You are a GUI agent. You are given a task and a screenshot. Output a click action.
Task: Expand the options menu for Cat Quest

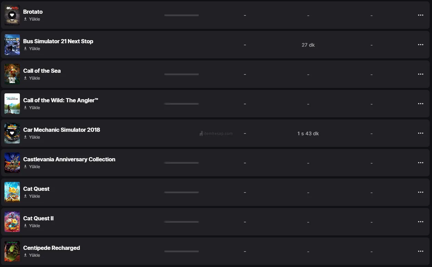point(421,192)
